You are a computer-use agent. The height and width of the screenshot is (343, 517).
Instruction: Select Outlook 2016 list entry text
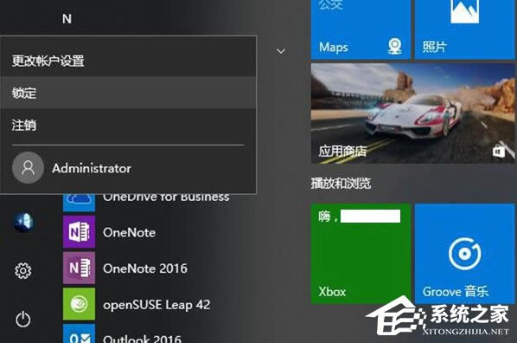[142, 339]
